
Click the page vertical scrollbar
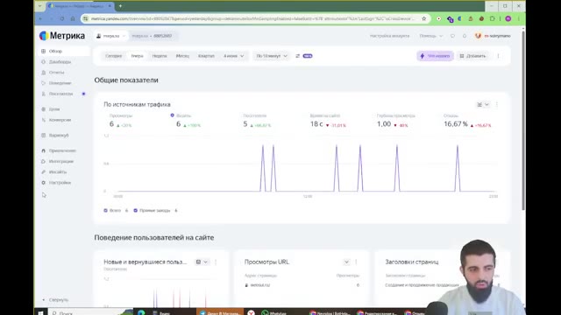tap(523, 122)
